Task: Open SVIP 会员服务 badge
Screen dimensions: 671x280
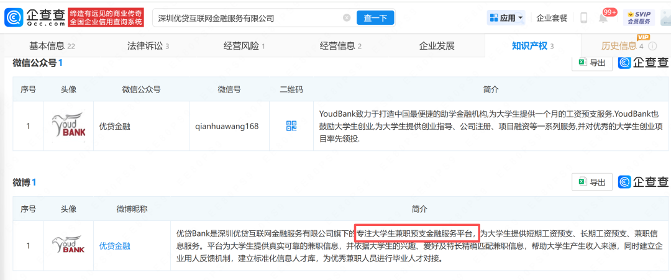Action: (x=638, y=17)
